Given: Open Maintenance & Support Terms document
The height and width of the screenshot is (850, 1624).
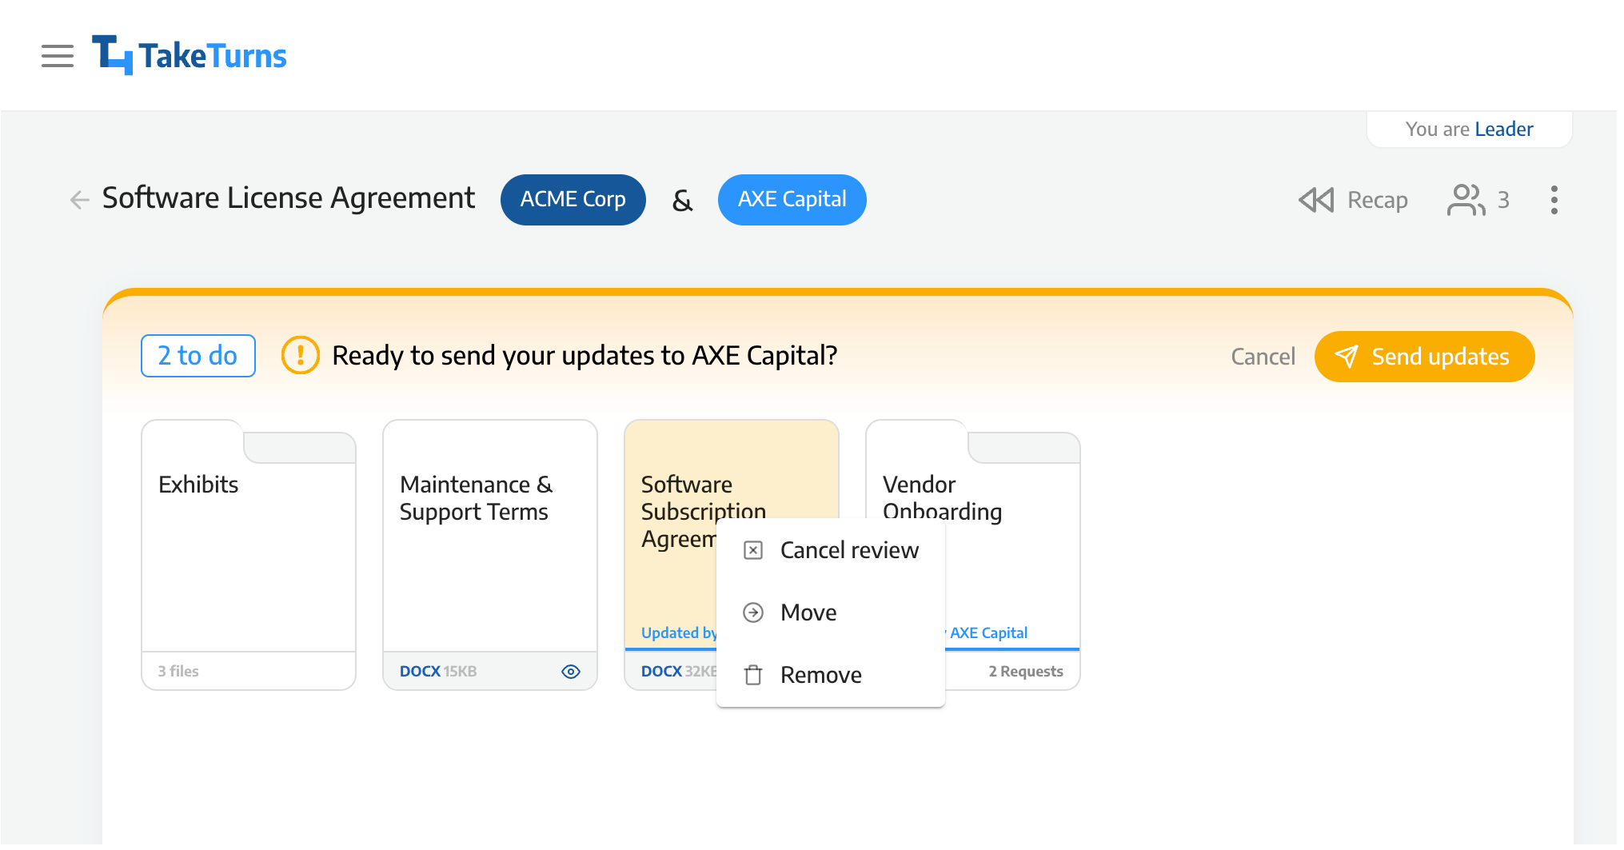Looking at the screenshot, I should point(490,554).
